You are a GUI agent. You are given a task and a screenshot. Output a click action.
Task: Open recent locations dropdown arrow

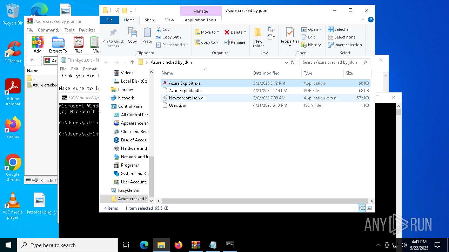(124, 62)
